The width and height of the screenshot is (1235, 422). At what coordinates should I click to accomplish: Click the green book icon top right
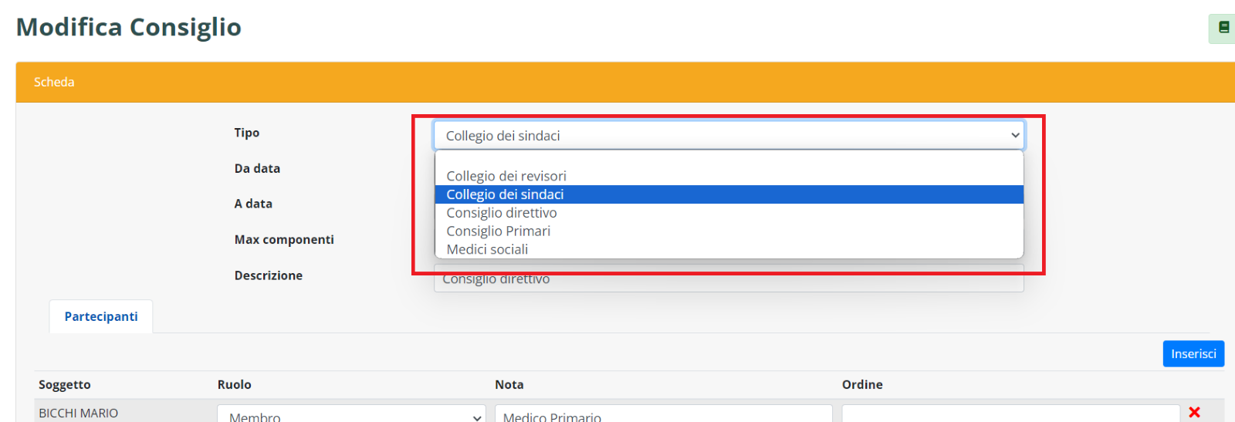1223,28
